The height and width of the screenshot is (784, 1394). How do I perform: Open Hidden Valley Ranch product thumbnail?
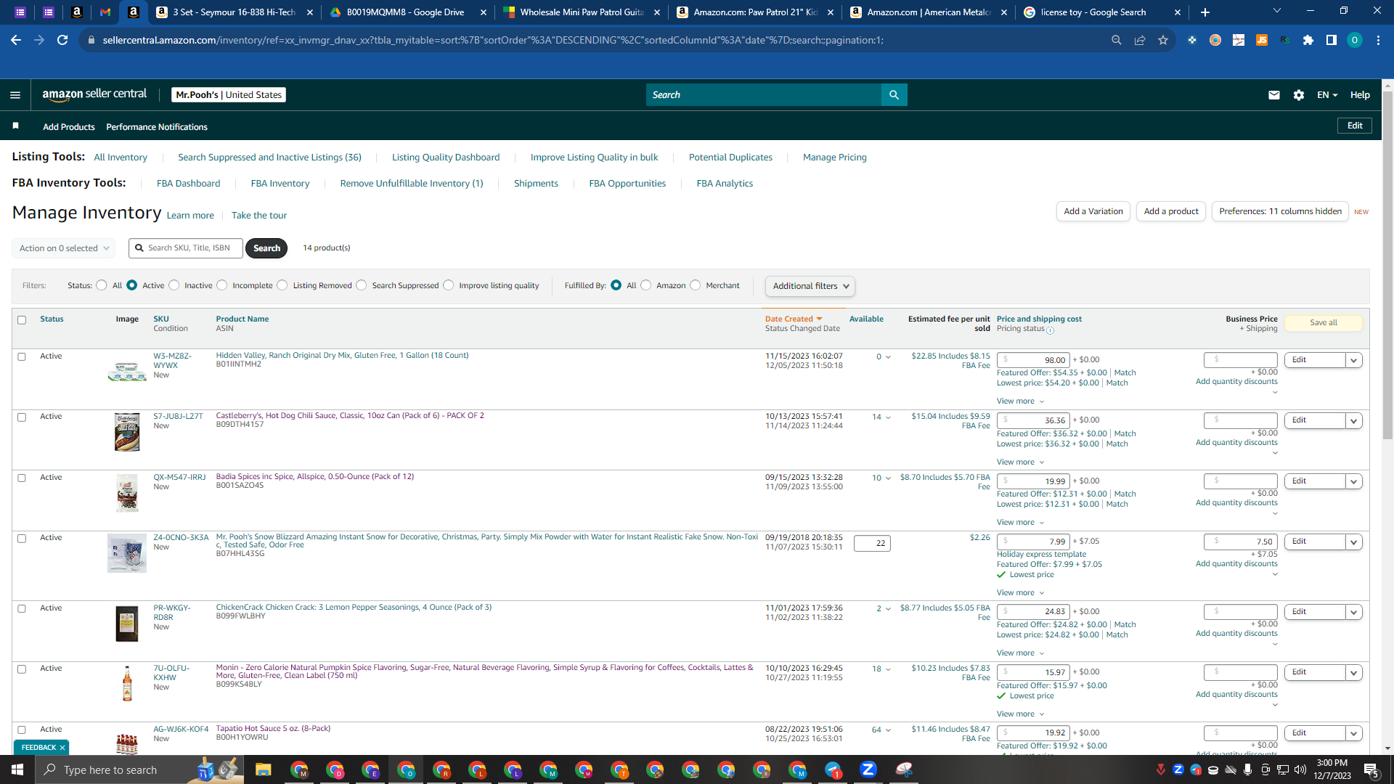(x=127, y=372)
